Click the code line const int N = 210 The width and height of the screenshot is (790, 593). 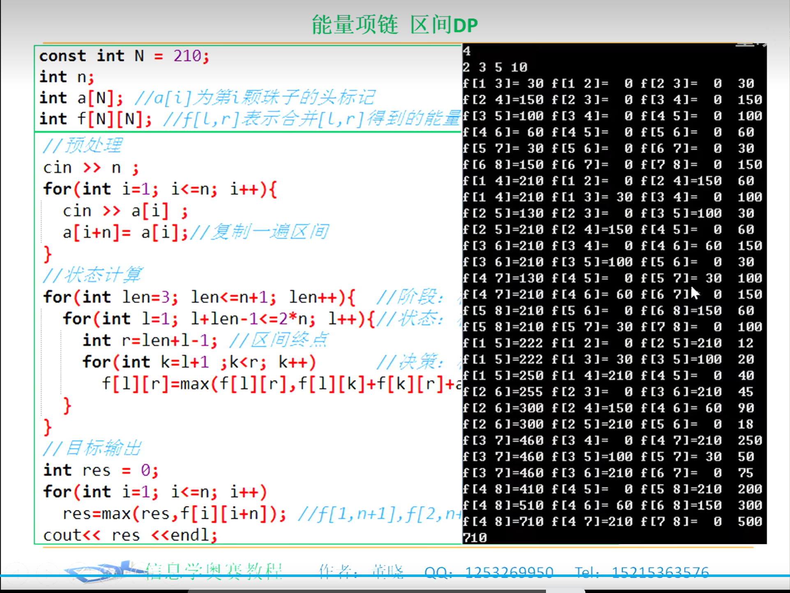click(x=124, y=56)
